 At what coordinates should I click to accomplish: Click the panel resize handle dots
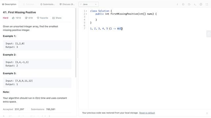coord(78,54)
